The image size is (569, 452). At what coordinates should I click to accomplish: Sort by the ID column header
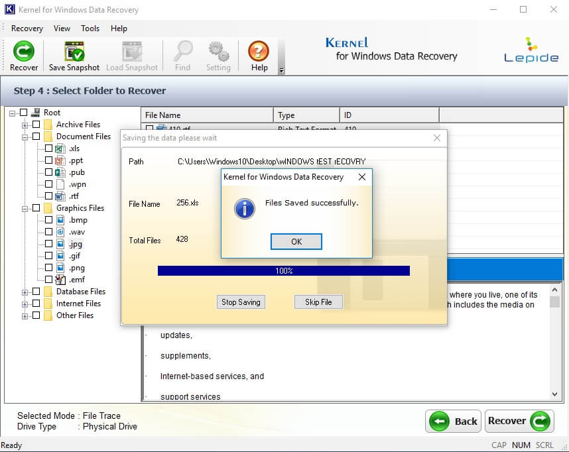coord(389,115)
